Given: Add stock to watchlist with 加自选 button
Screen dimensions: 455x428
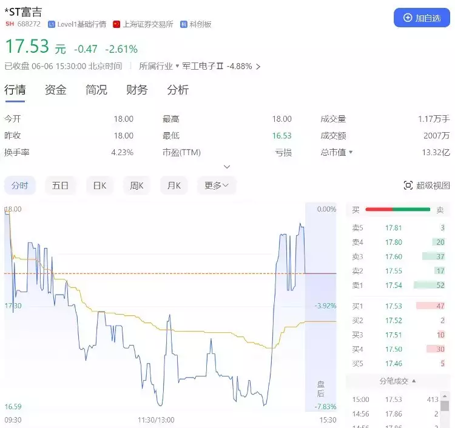Looking at the screenshot, I should (422, 18).
